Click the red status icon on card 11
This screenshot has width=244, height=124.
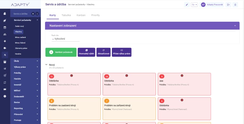pos(71,76)
